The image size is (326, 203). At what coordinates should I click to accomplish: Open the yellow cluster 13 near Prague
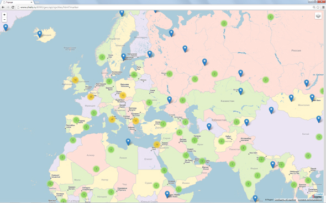pos(123,95)
